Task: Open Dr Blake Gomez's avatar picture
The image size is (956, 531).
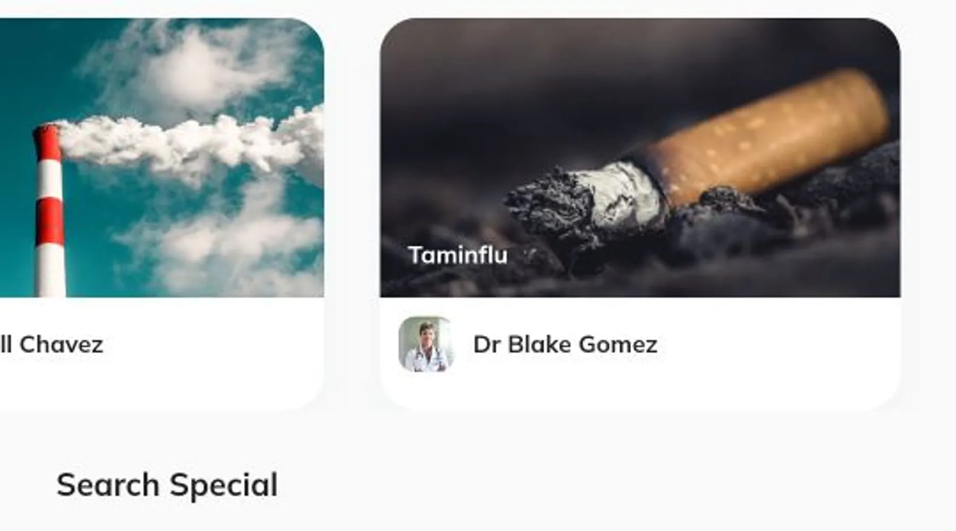Action: [x=425, y=344]
